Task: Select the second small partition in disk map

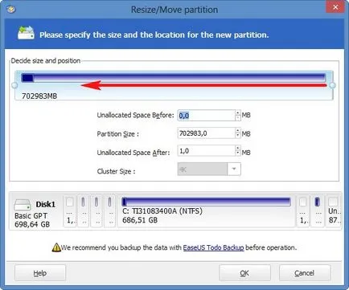Action: (x=83, y=211)
